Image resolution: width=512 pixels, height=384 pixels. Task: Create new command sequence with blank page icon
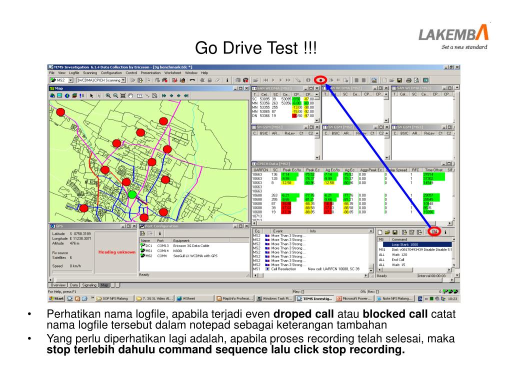[x=380, y=232]
